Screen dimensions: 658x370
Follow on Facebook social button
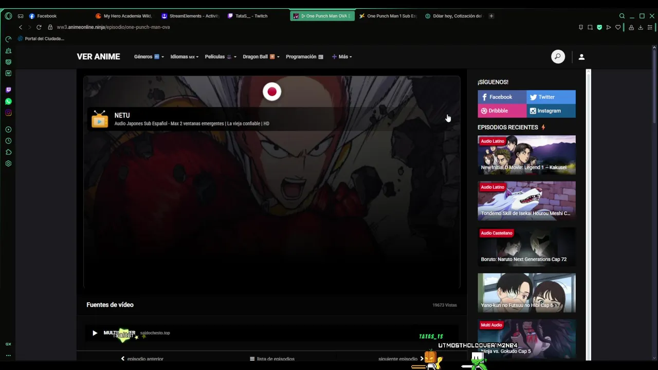point(502,97)
